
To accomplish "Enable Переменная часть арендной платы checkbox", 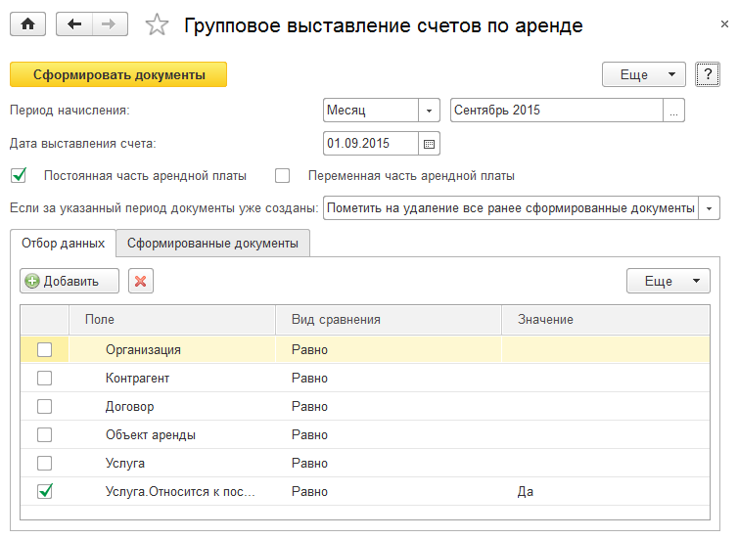I will point(283,176).
